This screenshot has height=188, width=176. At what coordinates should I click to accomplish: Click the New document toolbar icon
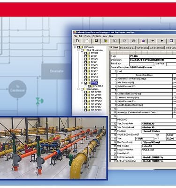[77, 41]
